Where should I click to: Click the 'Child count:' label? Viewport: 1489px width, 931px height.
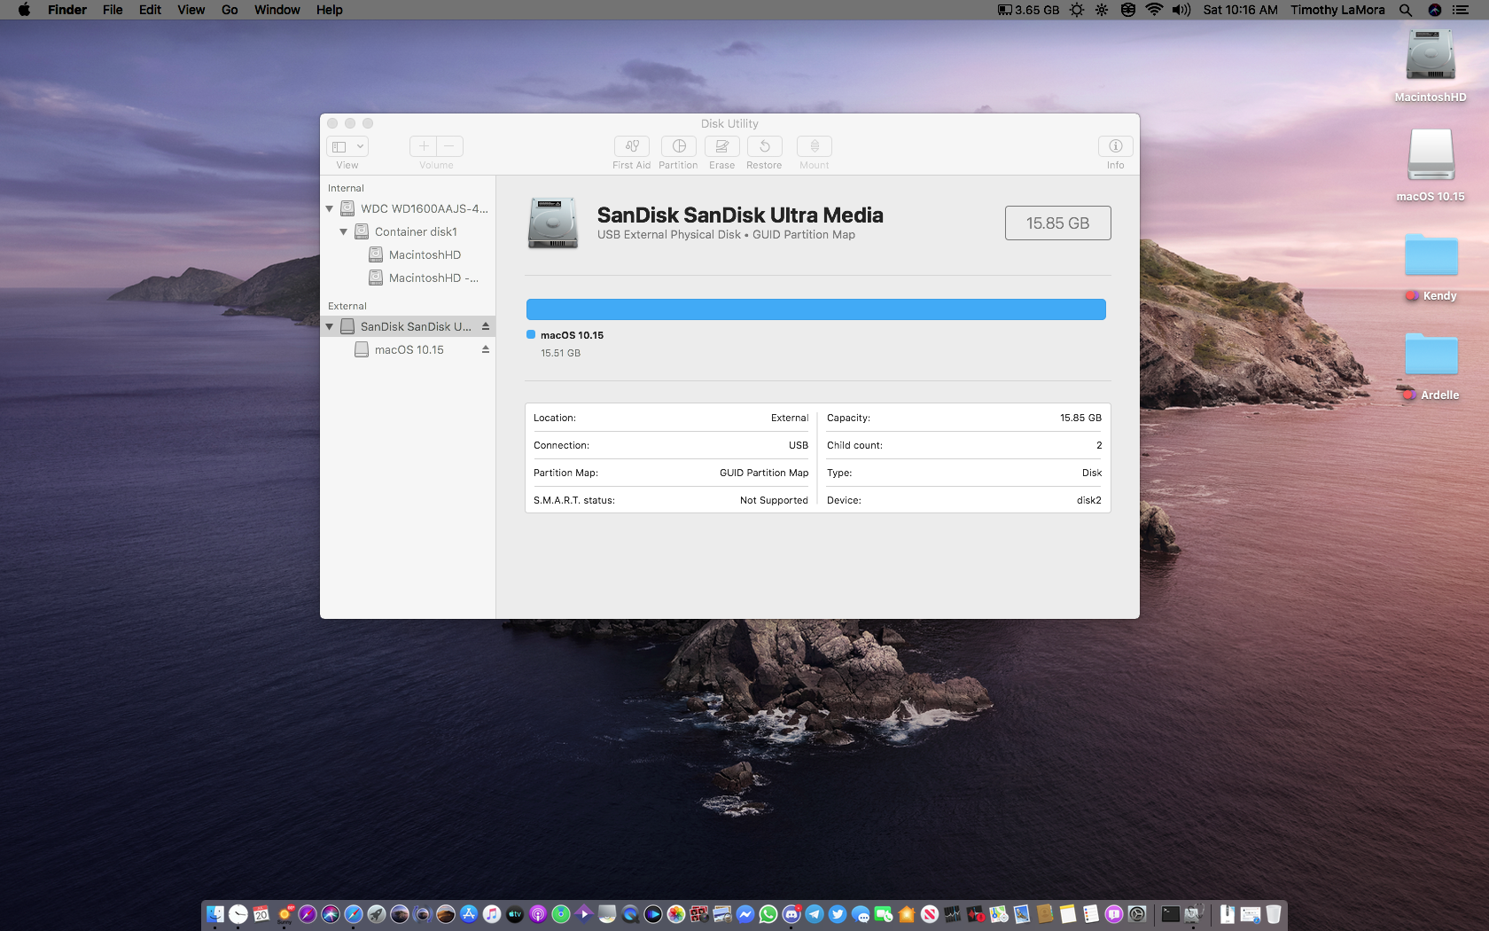tap(854, 445)
